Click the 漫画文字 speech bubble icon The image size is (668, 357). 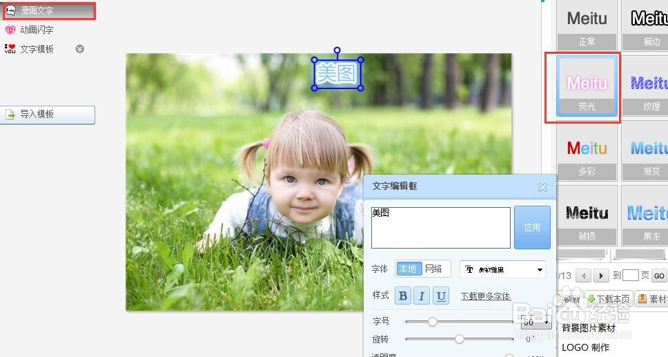(x=10, y=10)
